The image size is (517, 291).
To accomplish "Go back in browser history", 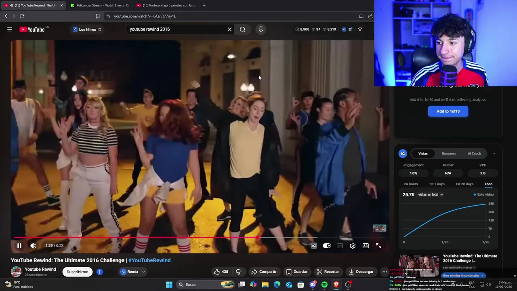I will [x=6, y=16].
